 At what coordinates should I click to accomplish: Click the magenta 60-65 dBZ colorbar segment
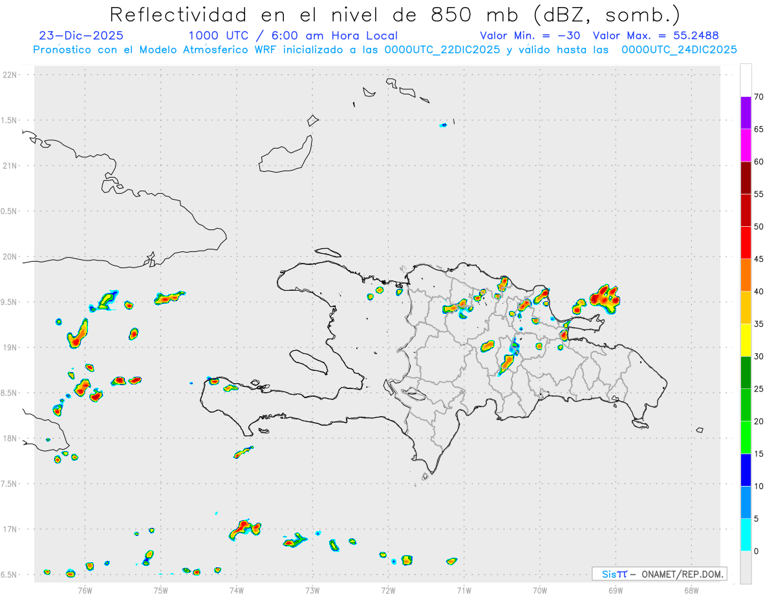[x=746, y=145]
